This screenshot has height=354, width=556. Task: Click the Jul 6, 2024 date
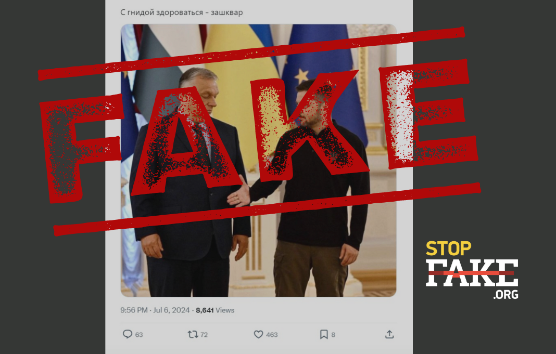(171, 310)
